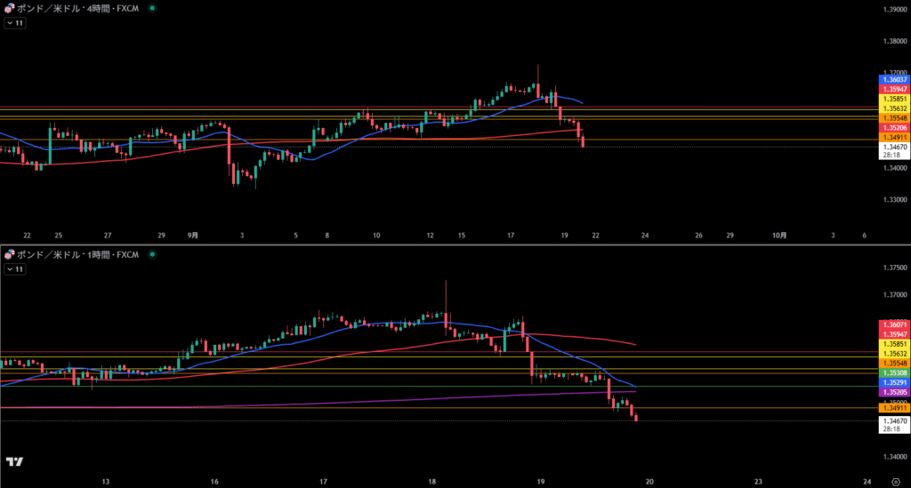911x488 pixels.
Task: Click date 18 on lower chart time axis
Action: pos(431,481)
